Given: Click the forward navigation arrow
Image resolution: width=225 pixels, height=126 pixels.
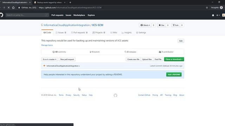Looking at the screenshot, I should [x=4, y=8].
